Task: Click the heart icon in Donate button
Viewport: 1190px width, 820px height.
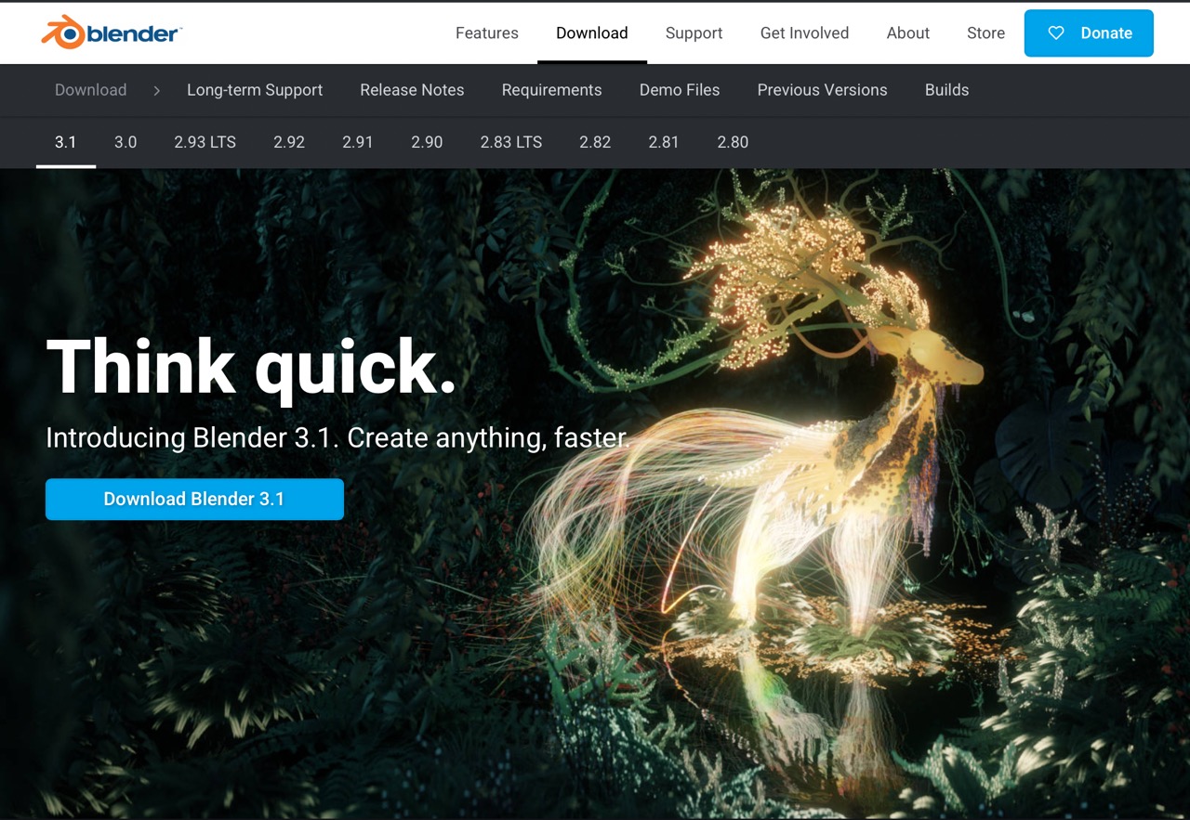Action: pyautogui.click(x=1056, y=33)
